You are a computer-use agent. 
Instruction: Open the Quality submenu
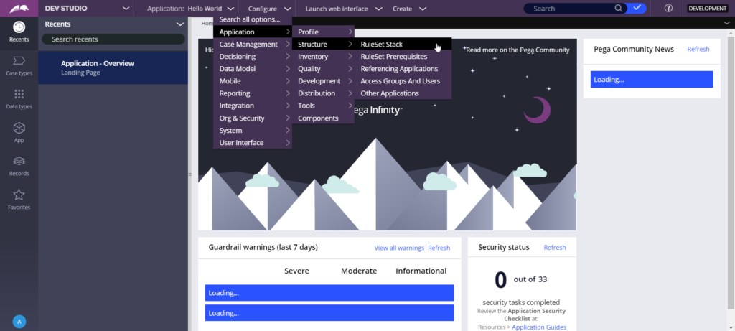323,68
